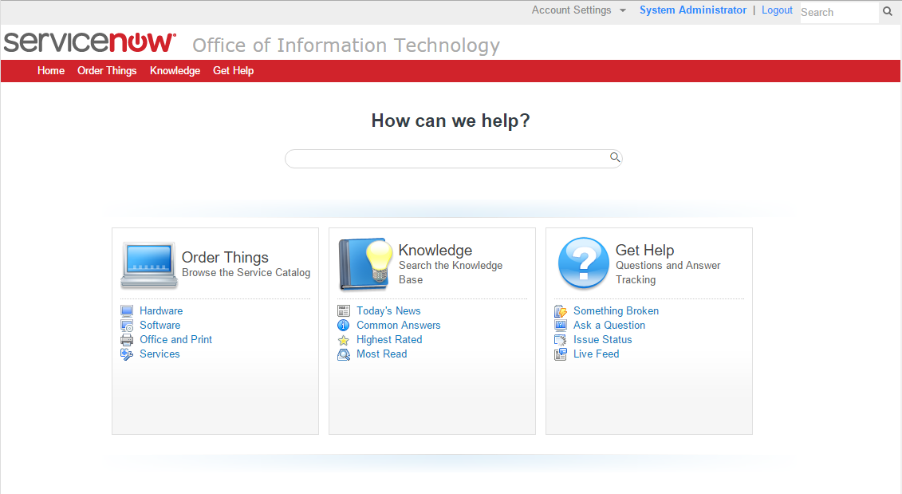
Task: Expand the Account Settings dropdown arrow
Action: coord(622,10)
